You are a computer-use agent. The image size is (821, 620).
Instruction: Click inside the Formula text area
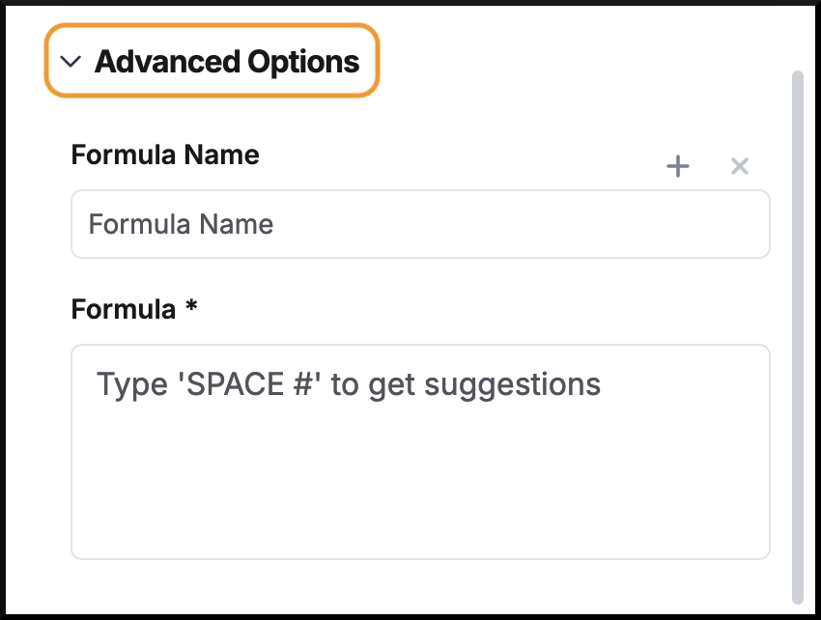pos(420,452)
